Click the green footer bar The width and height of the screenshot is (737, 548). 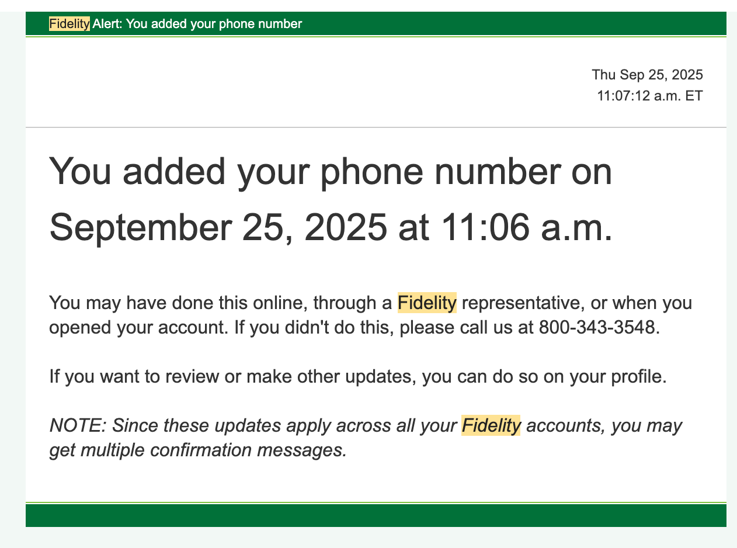376,515
